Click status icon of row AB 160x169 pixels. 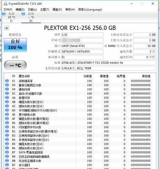pyautogui.click(x=7, y=102)
